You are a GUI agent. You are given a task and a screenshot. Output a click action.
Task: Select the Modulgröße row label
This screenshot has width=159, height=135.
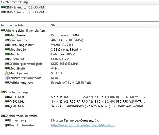[17, 50]
